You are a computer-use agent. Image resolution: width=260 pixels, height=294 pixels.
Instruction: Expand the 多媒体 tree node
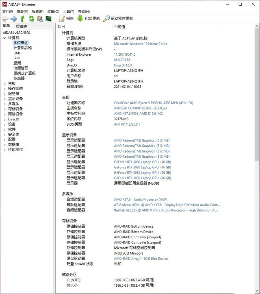pos(5,104)
